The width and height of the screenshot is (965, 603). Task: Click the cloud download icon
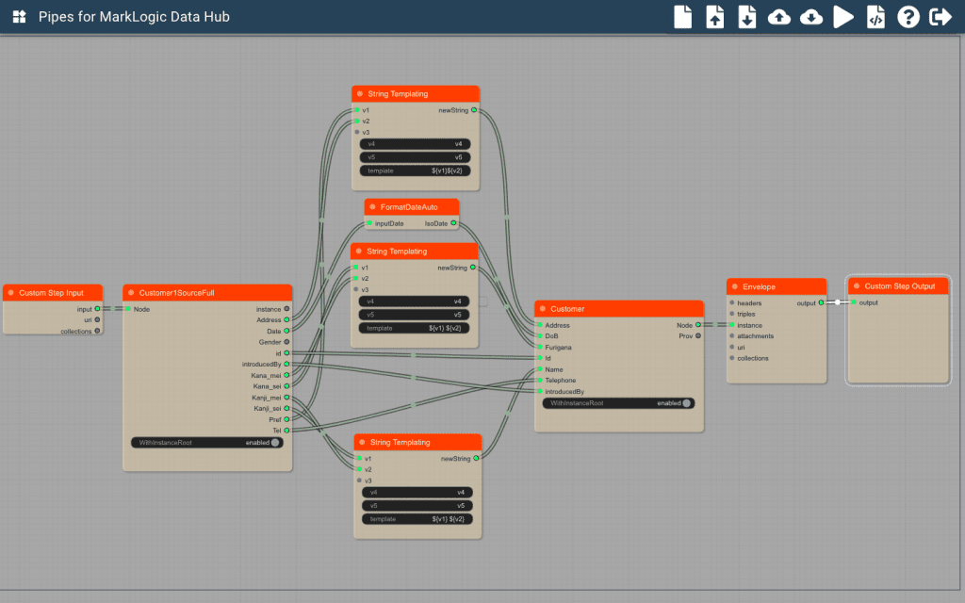(x=811, y=17)
